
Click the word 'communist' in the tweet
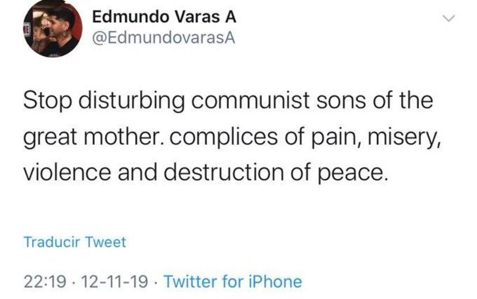[250, 100]
